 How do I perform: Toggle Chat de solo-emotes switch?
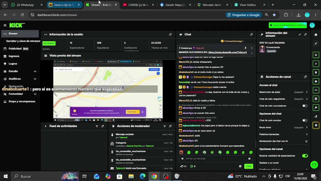click(305, 120)
